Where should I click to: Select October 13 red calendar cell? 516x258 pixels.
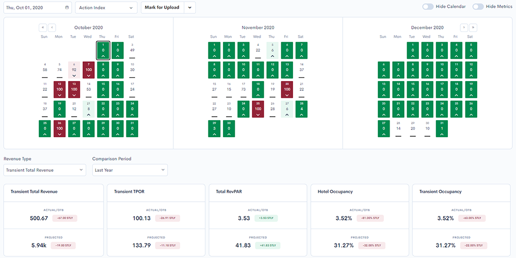(x=74, y=89)
